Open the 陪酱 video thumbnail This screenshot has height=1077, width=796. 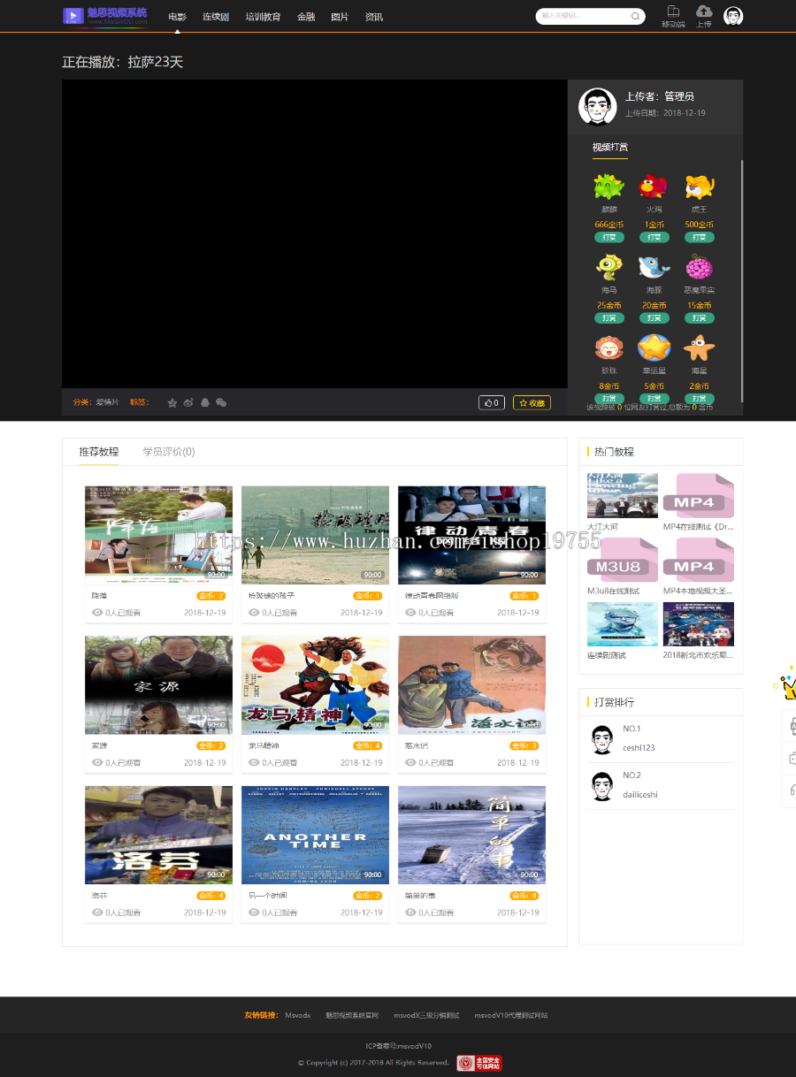tap(158, 534)
